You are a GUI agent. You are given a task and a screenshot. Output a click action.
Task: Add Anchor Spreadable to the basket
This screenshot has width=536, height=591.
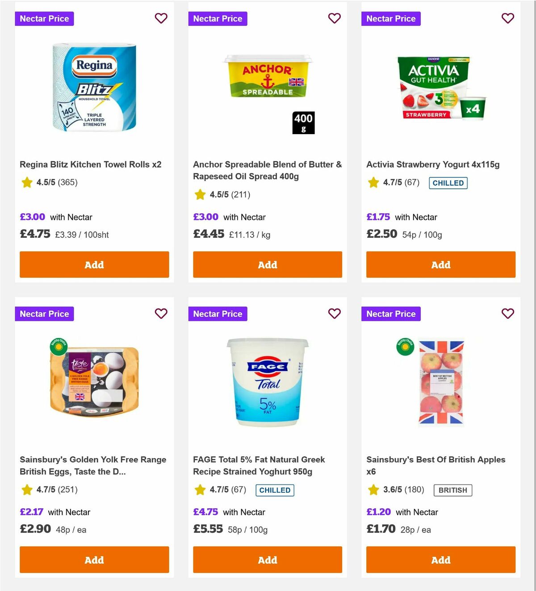(267, 265)
